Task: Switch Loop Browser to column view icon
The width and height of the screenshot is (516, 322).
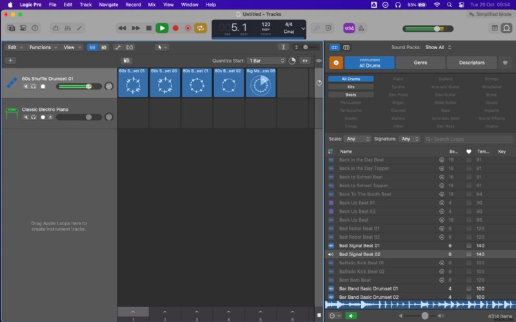Action: (x=346, y=47)
